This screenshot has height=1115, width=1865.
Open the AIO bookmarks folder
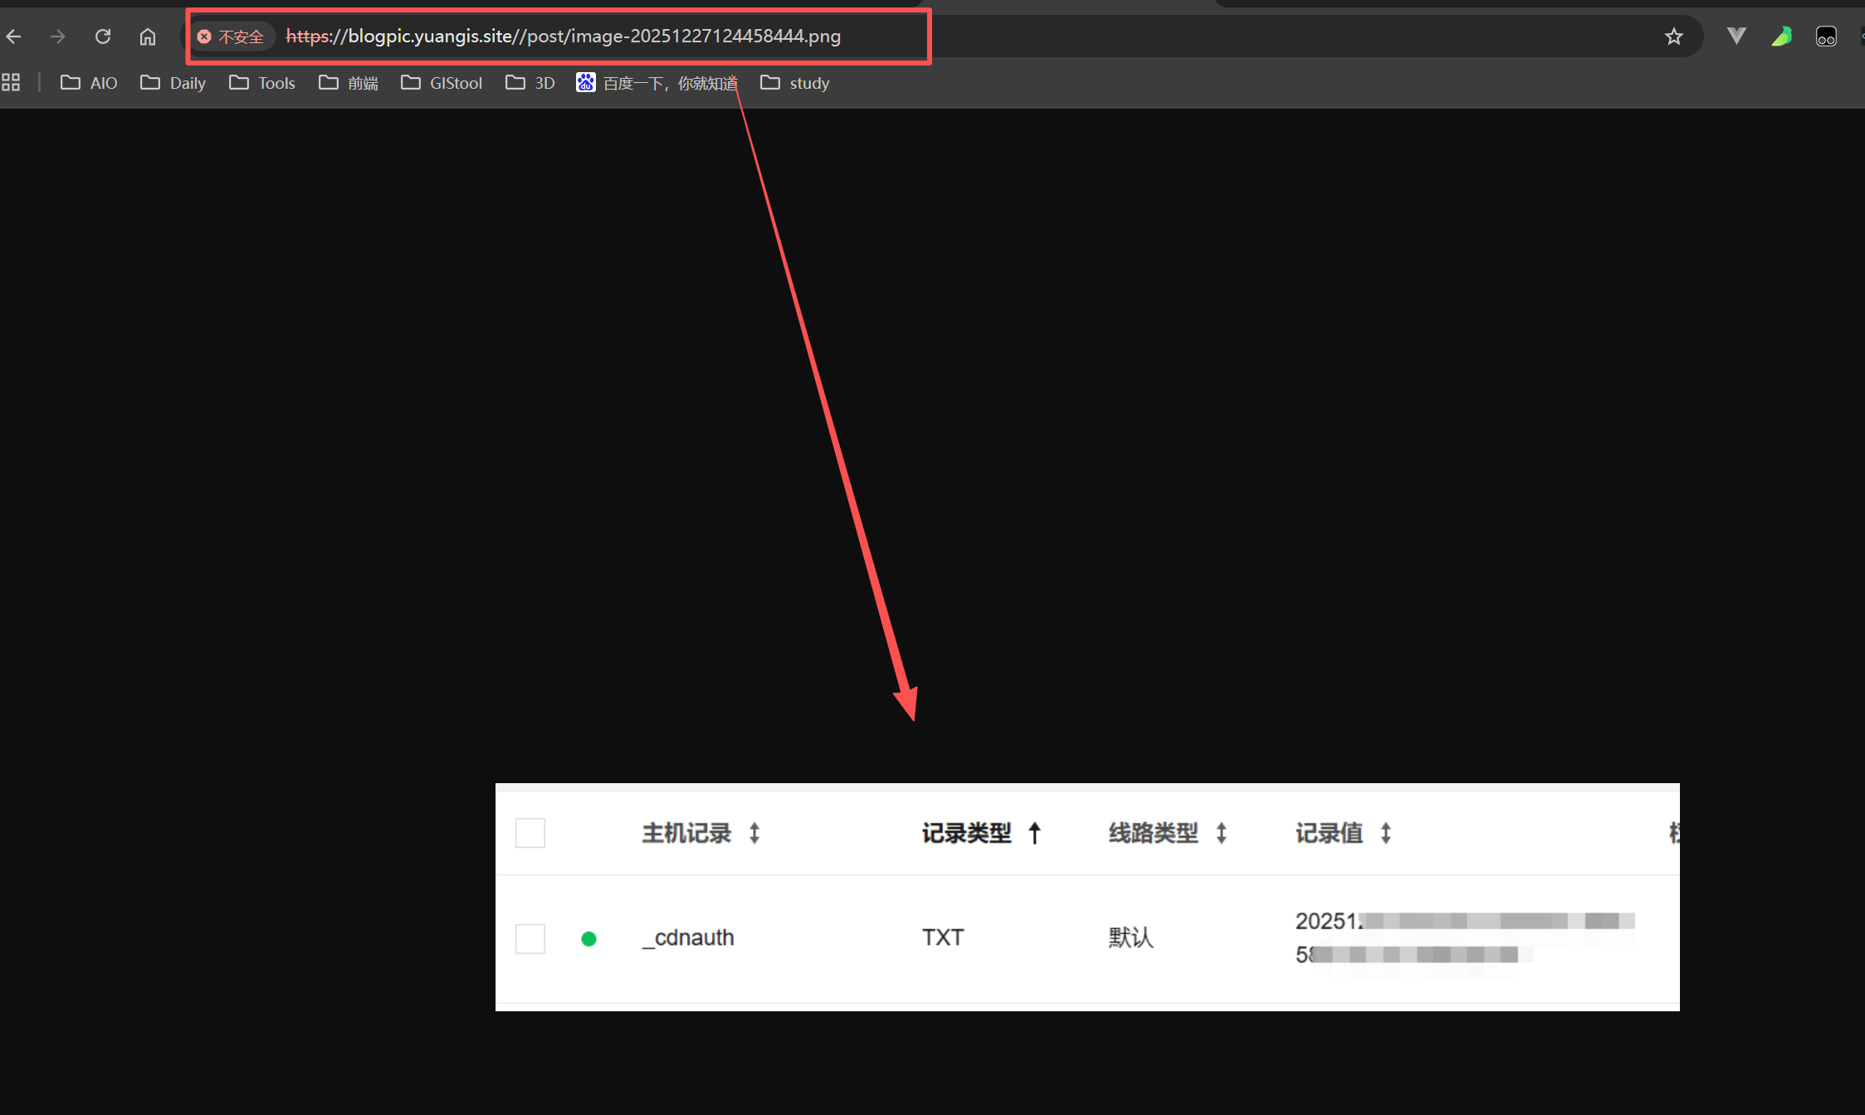pos(89,83)
